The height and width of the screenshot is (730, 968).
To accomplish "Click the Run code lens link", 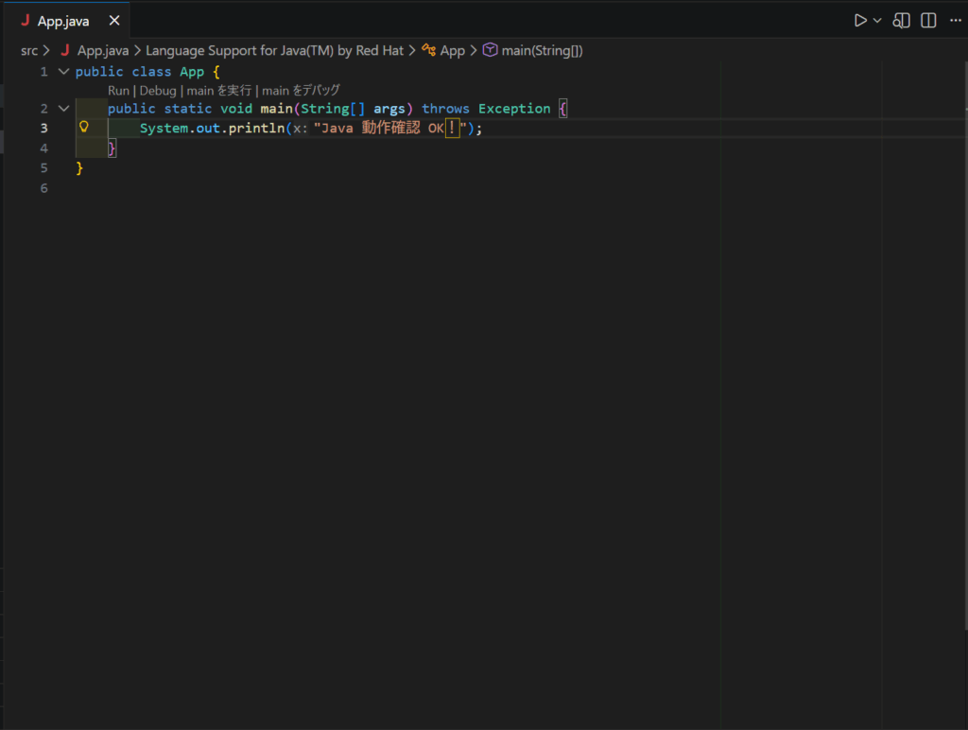I will (118, 91).
